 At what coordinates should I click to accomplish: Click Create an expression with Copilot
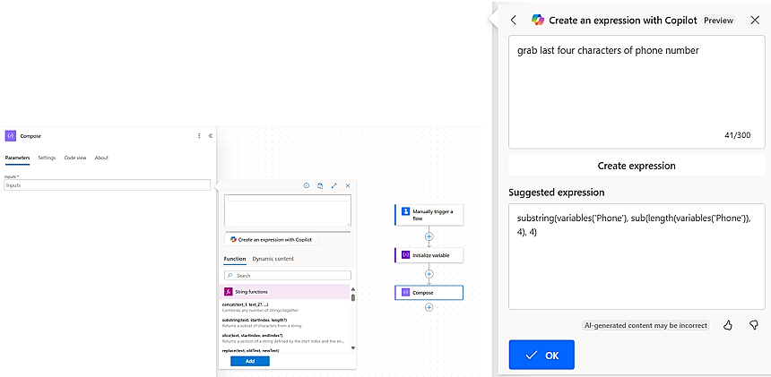click(271, 239)
